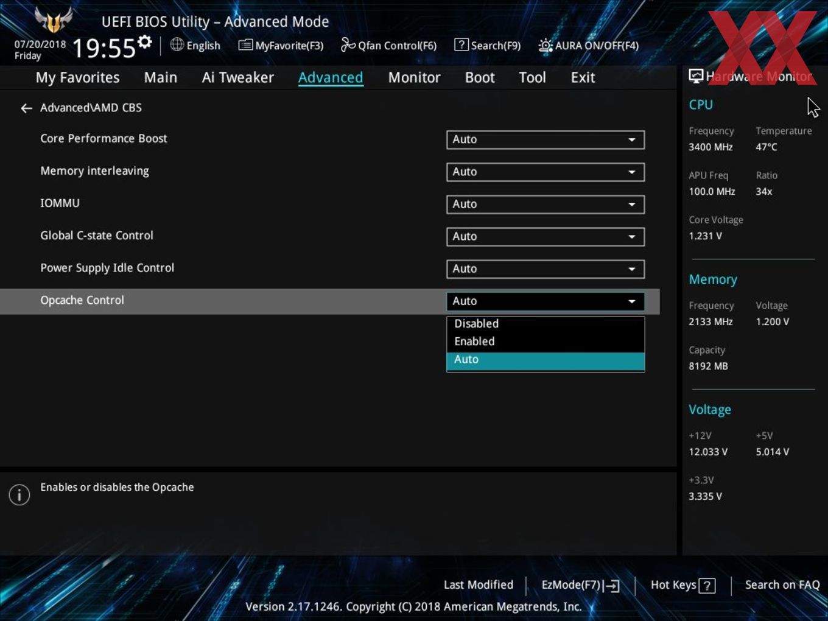
Task: Choose Enabled in Opcache list
Action: pos(546,342)
